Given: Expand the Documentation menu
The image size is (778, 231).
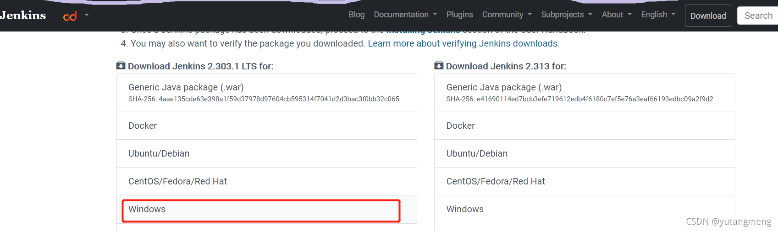Looking at the screenshot, I should pos(405,15).
